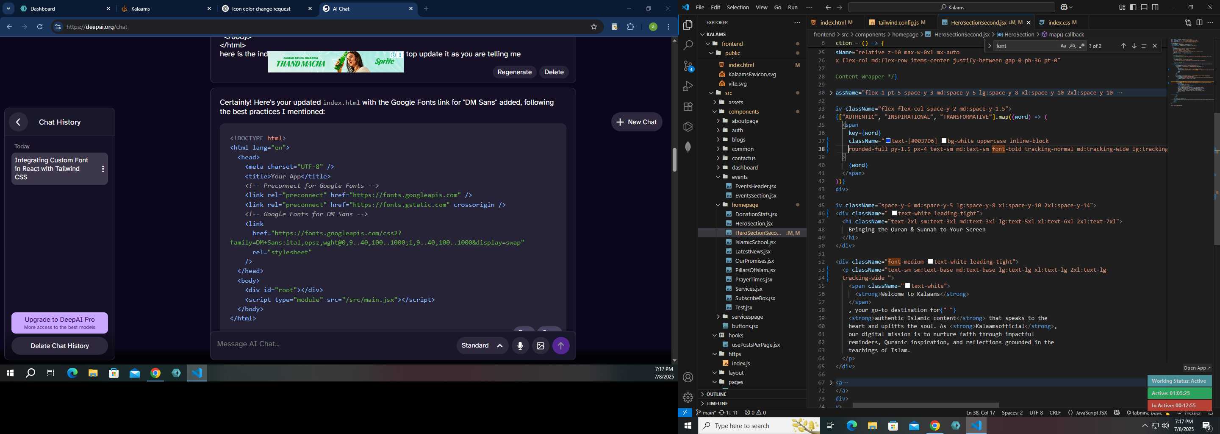Viewport: 1220px width, 434px height.
Task: Open the File menu in VS Code
Action: [700, 8]
